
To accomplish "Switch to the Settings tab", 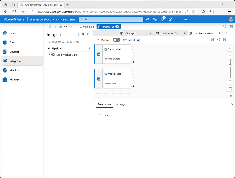I will (x=120, y=104).
